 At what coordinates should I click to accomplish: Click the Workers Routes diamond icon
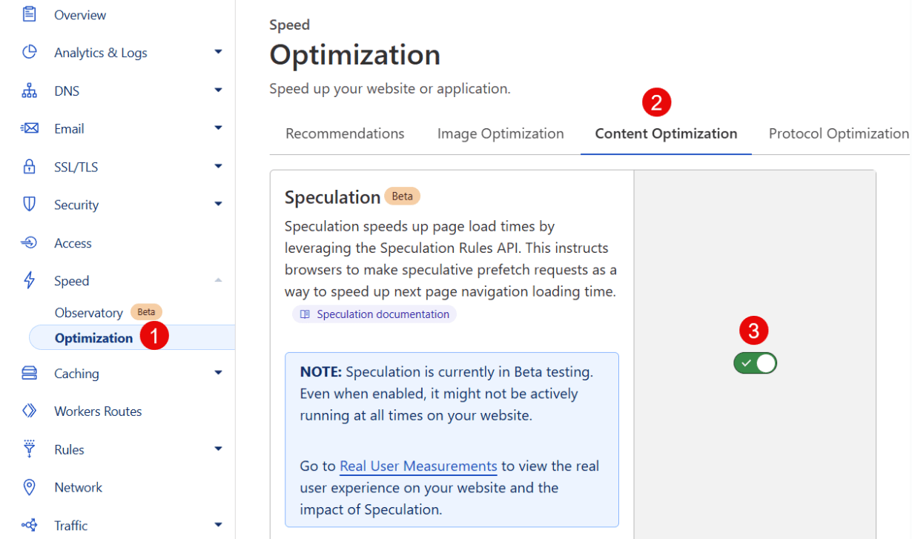[x=30, y=411]
